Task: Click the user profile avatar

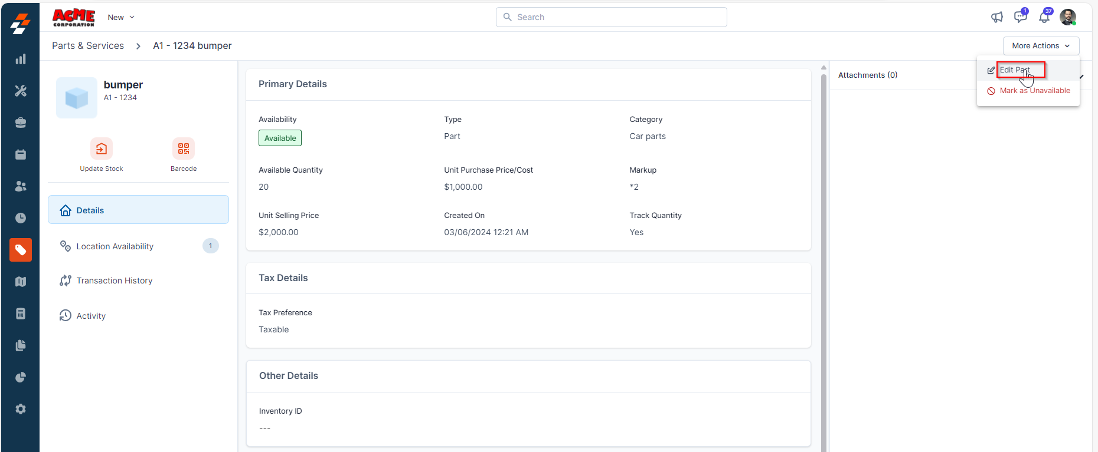Action: pyautogui.click(x=1067, y=17)
